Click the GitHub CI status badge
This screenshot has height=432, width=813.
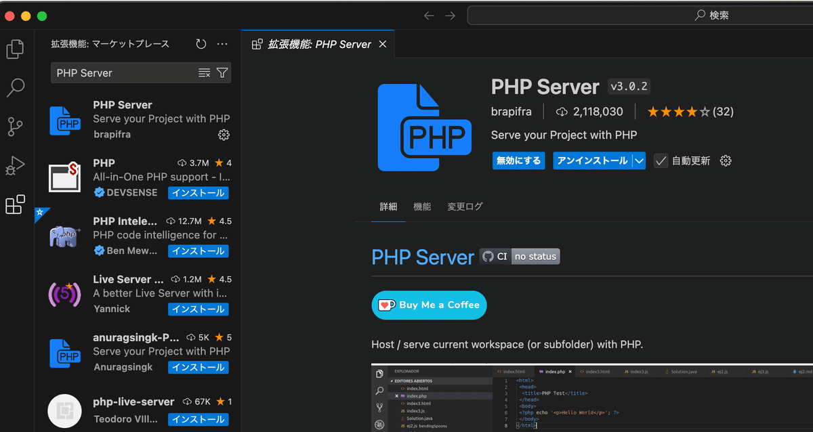coord(520,257)
